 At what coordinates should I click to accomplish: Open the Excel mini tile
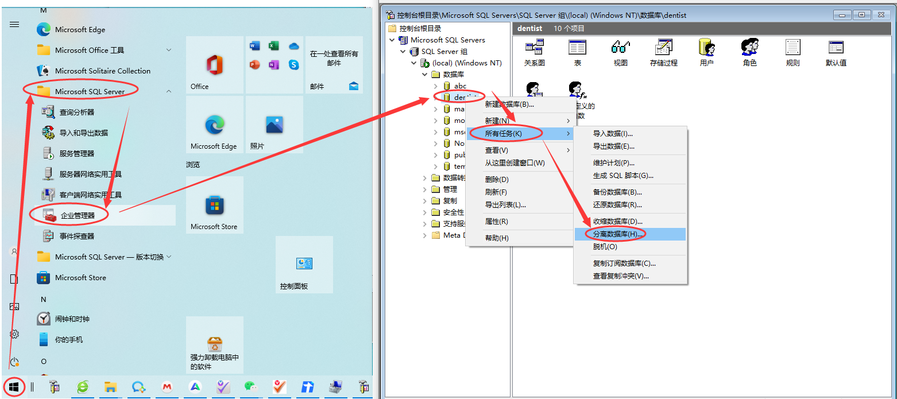coord(274,46)
